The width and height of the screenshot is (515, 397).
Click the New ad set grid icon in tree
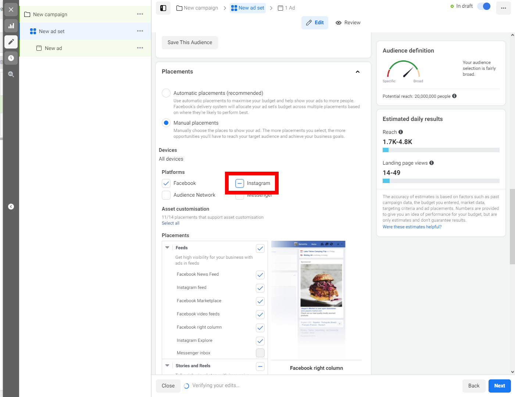coord(33,31)
